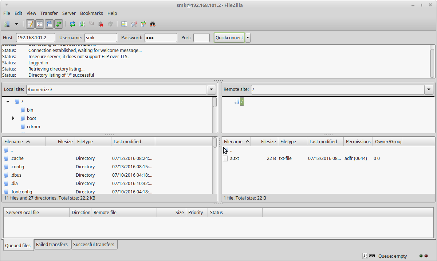Click the Host input field

tap(36, 38)
